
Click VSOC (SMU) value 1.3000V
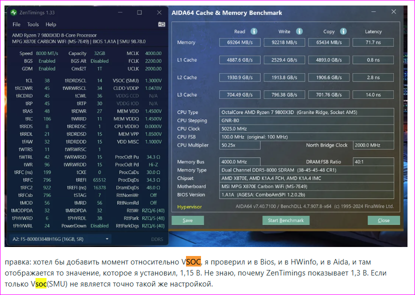tap(153, 80)
